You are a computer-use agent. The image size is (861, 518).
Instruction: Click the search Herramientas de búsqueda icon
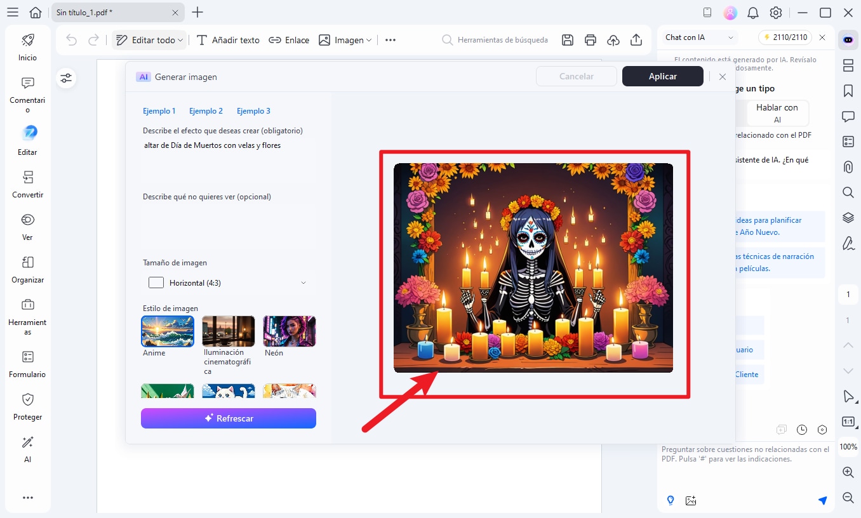pyautogui.click(x=446, y=39)
